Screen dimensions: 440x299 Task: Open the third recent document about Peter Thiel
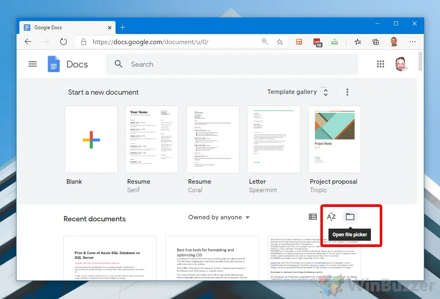(314, 258)
